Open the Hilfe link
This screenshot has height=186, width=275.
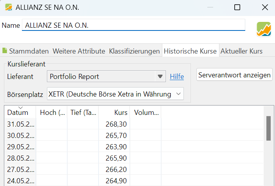pyautogui.click(x=177, y=77)
